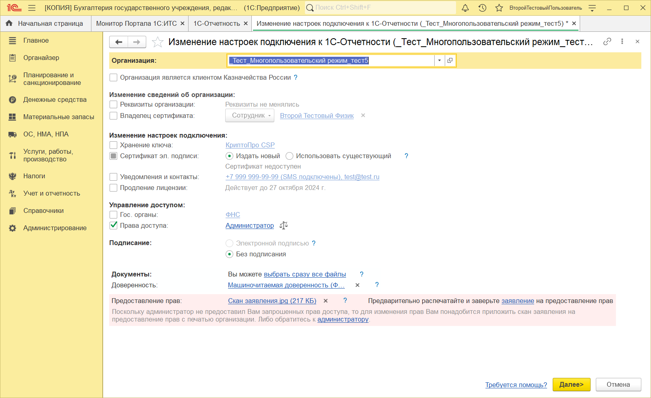Close the 1С-Отчетность tab
The height and width of the screenshot is (398, 651).
pyautogui.click(x=246, y=23)
